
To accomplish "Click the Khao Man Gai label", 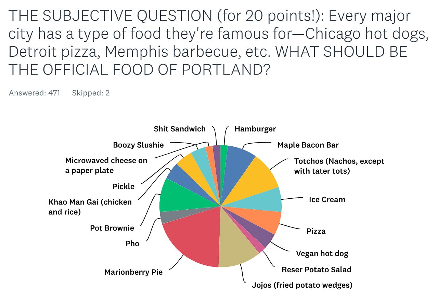I will point(90,207).
